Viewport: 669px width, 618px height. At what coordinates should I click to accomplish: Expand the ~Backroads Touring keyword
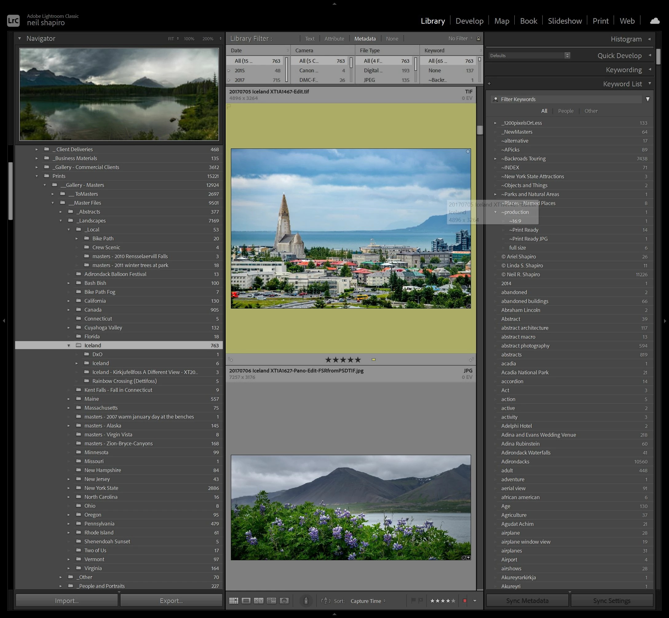[x=495, y=159]
